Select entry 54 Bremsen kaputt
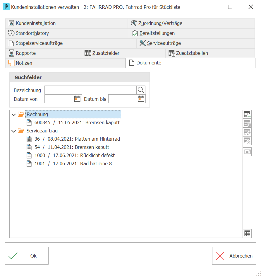Screen dimensions: 261x276 coord(72,147)
